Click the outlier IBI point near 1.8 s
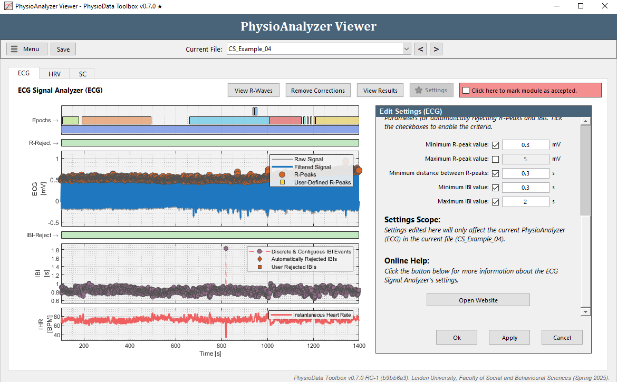 (226, 248)
